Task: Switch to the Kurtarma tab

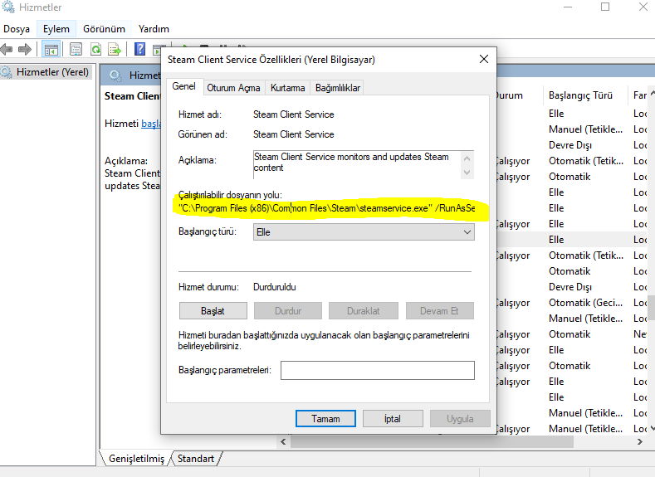Action: pyautogui.click(x=288, y=88)
